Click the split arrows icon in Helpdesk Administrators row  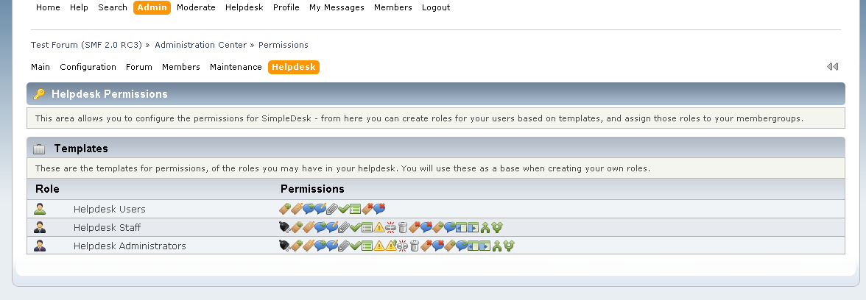[x=509, y=246]
